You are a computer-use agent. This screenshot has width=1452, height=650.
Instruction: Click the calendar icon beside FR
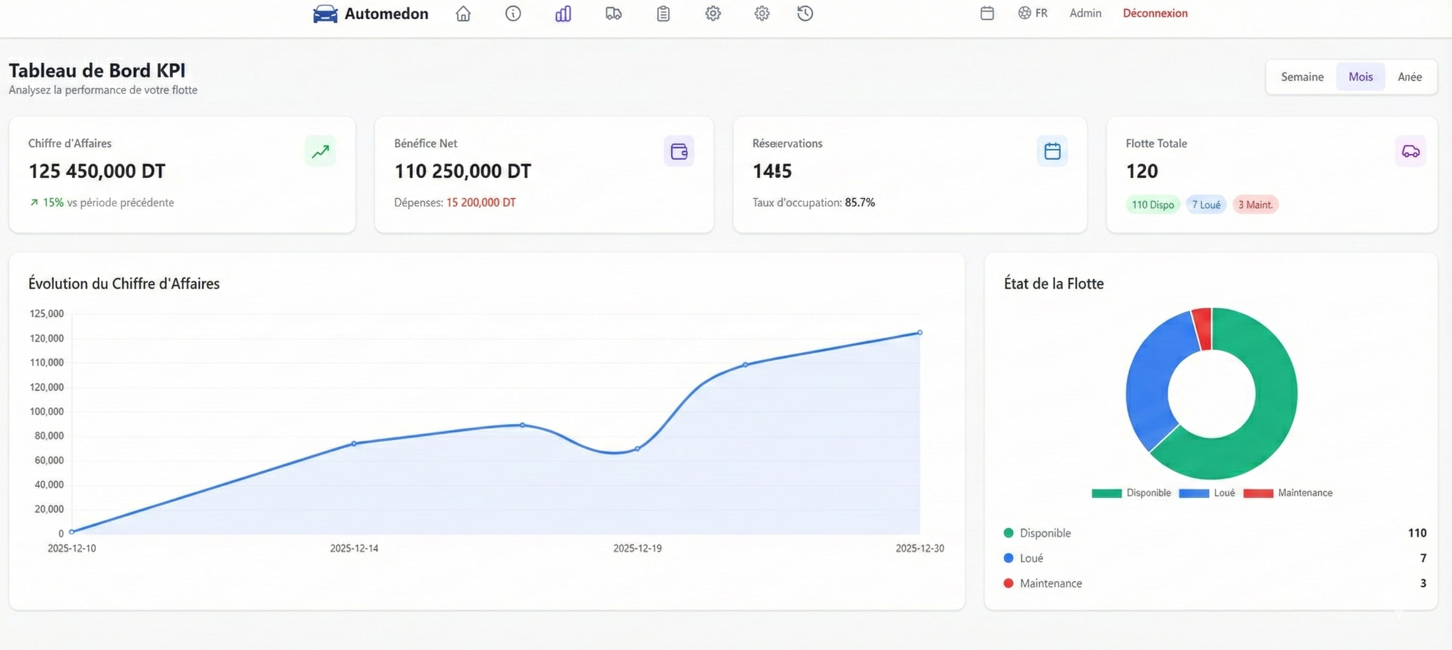coord(986,14)
